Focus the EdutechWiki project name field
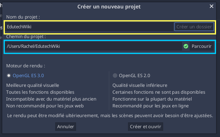Image resolution: width=220 pixels, height=137 pixels. (89, 27)
